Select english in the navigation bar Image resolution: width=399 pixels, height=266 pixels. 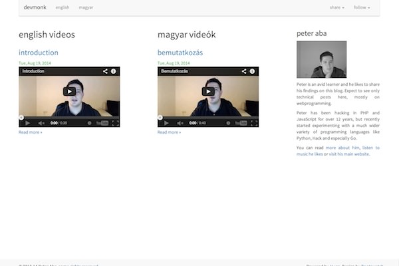63,8
